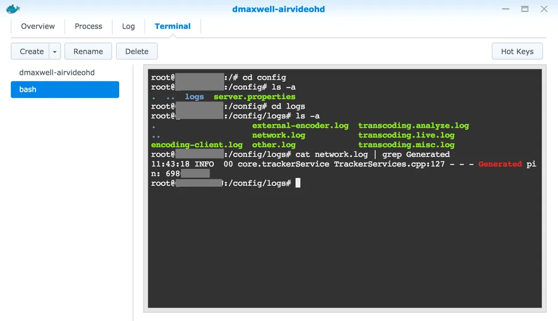Image resolution: width=558 pixels, height=321 pixels.
Task: Minimize the container window
Action: (505, 9)
